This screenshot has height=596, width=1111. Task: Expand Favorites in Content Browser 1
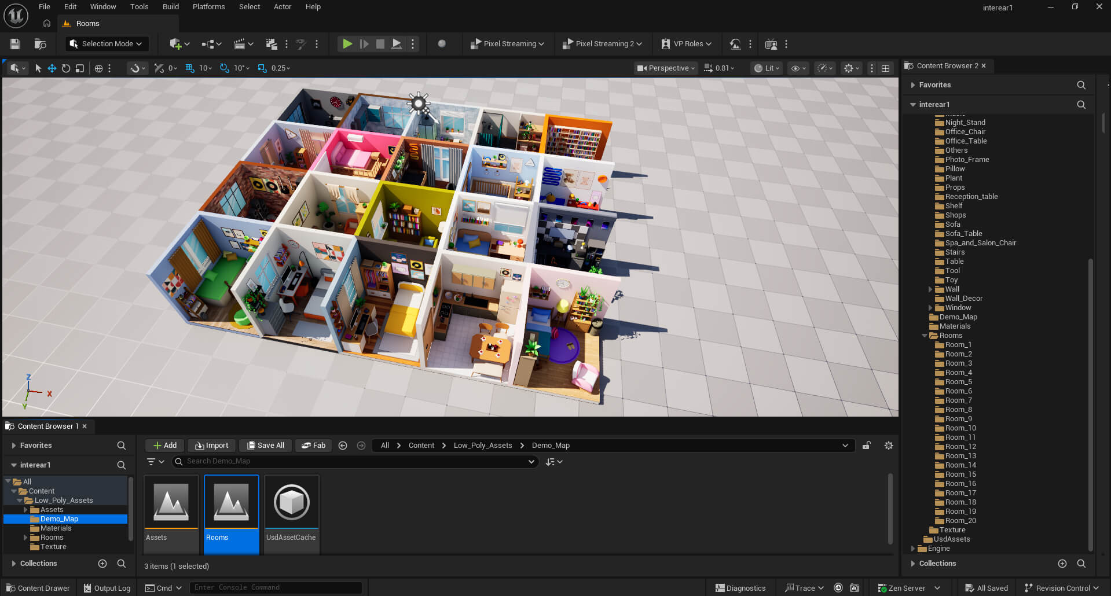click(14, 446)
